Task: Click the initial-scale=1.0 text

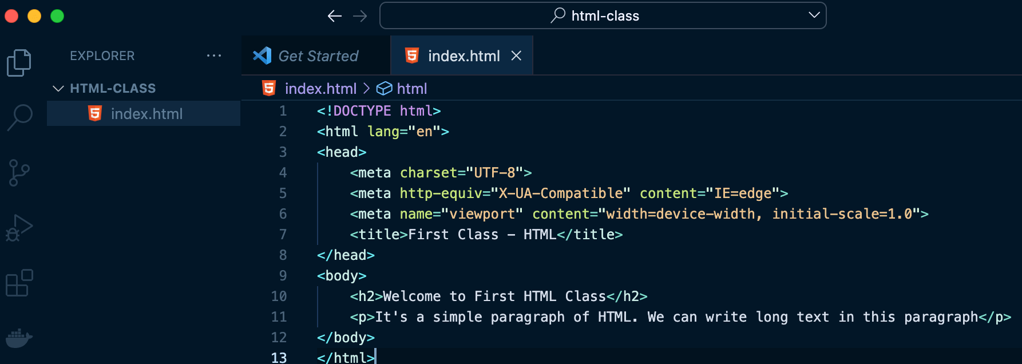Action: [x=842, y=213]
